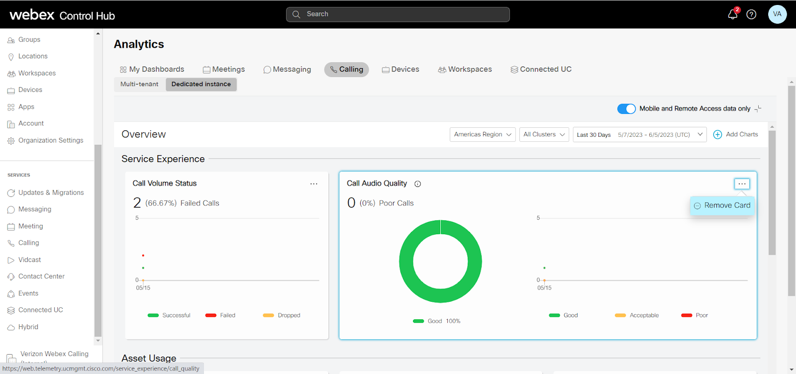This screenshot has width=796, height=374.
Task: Click the Meeting service calendar icon
Action: point(11,227)
